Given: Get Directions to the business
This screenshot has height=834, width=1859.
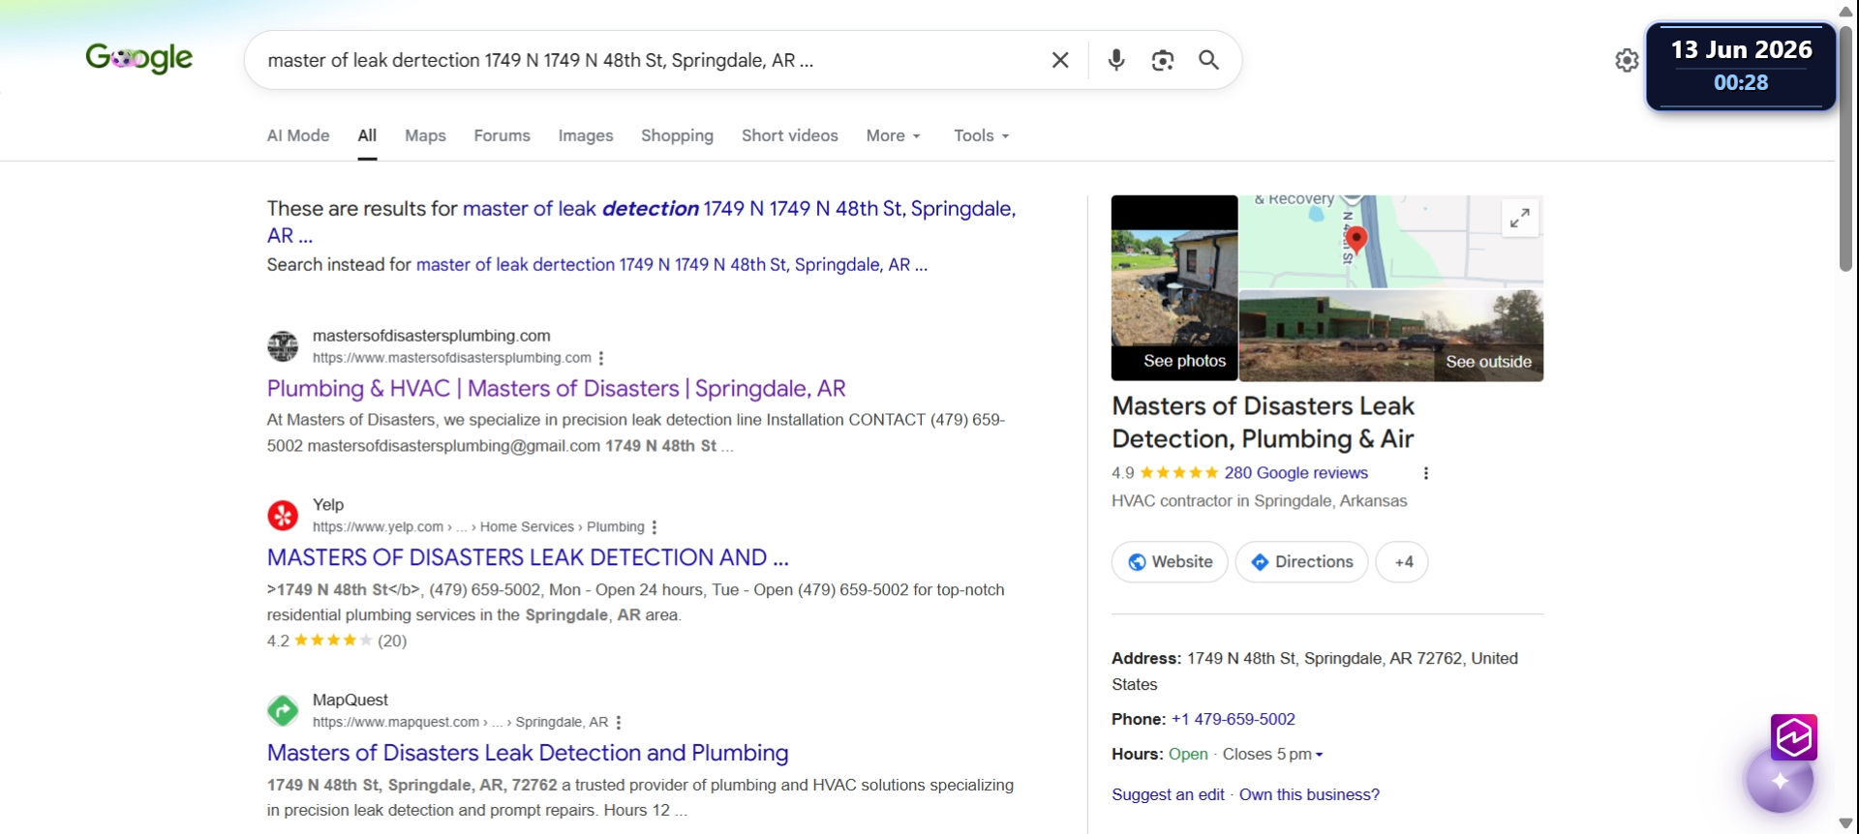Looking at the screenshot, I should pos(1301,562).
